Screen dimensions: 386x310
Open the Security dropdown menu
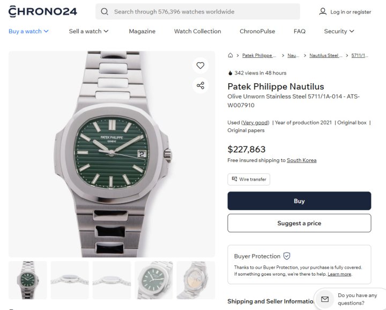pyautogui.click(x=339, y=31)
